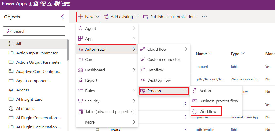This screenshot has width=275, height=131.
Task: Click the Agents robot icon in sidebar
Action: [11, 90]
